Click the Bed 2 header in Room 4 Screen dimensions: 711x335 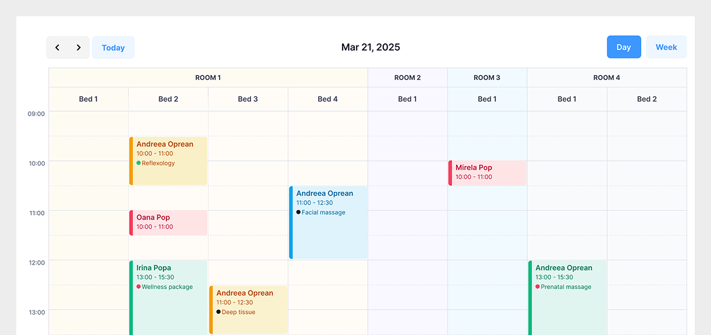647,99
